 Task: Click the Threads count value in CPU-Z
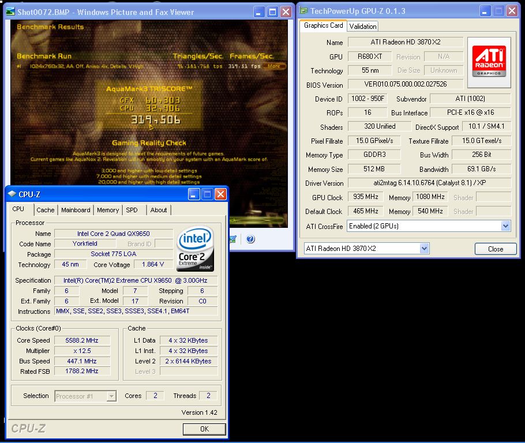click(208, 396)
